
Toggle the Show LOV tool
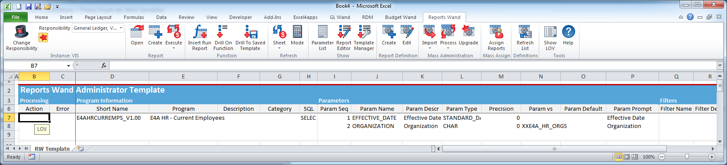pyautogui.click(x=550, y=32)
